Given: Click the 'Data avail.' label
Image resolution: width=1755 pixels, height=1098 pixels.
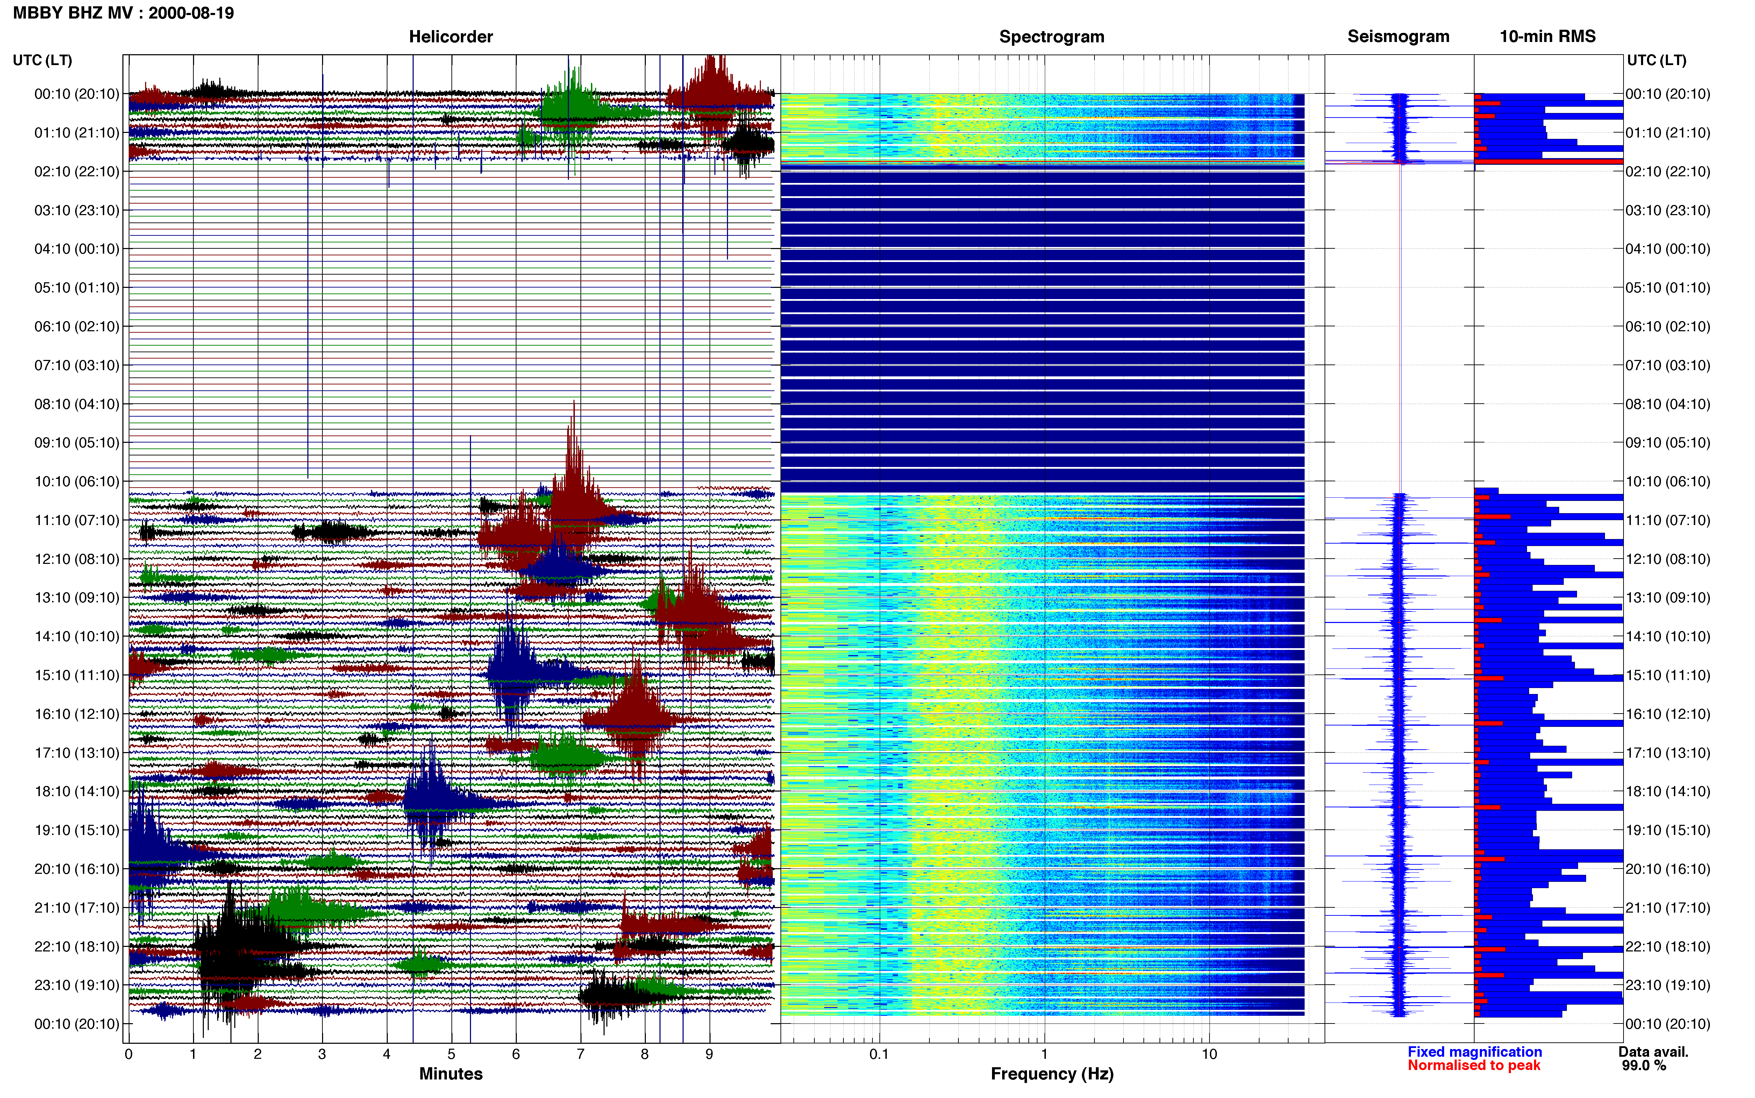Looking at the screenshot, I should pyautogui.click(x=1653, y=1051).
